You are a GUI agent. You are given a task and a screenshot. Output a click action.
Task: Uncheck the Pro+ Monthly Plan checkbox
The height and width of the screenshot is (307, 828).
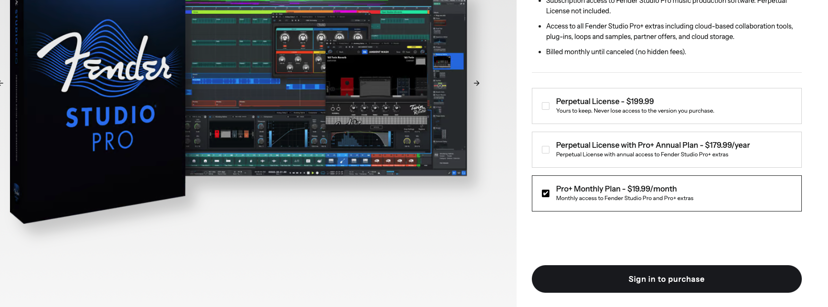(546, 193)
